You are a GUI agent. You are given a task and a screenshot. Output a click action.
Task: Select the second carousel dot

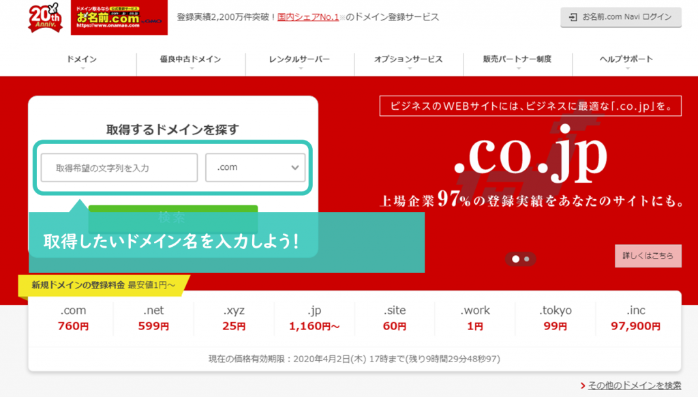point(527,259)
